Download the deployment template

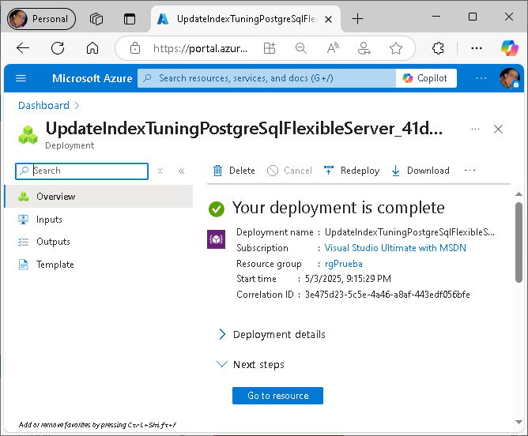(x=421, y=171)
